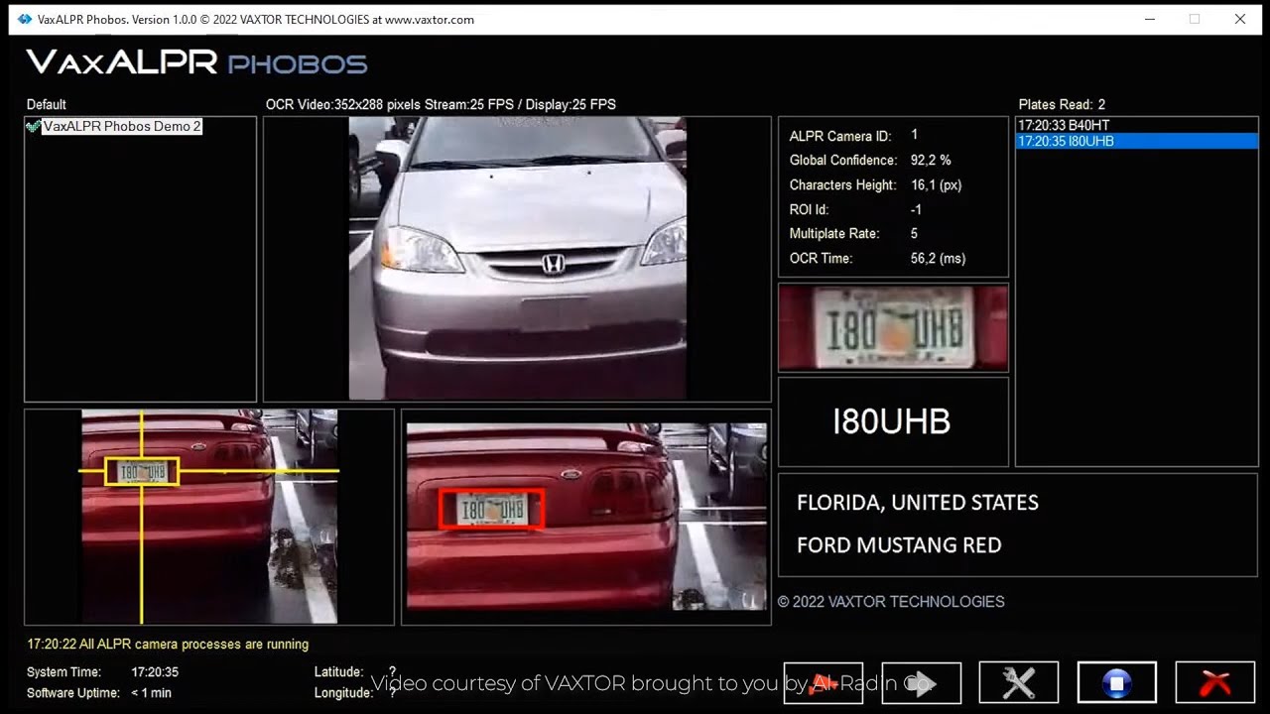Click the ALPR Camera ID label
The image size is (1270, 714).
coord(840,136)
